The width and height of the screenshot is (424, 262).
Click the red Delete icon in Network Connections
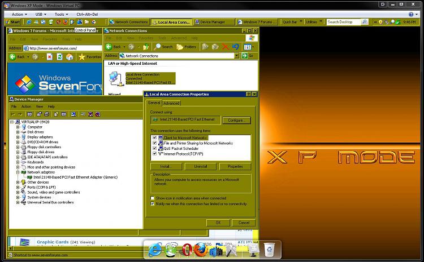tap(225, 47)
